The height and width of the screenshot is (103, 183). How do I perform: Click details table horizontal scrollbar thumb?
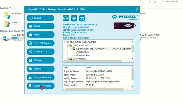coord(94,89)
